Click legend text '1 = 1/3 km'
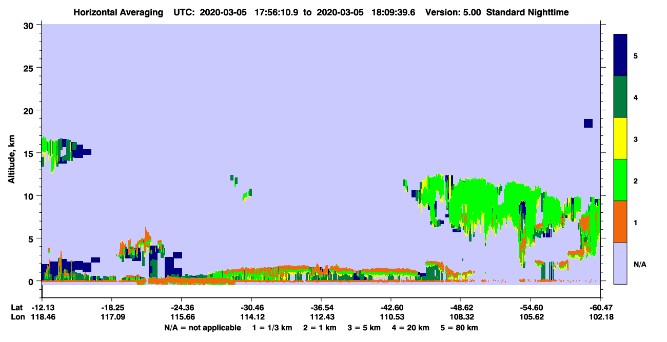667x342 pixels. click(x=272, y=327)
